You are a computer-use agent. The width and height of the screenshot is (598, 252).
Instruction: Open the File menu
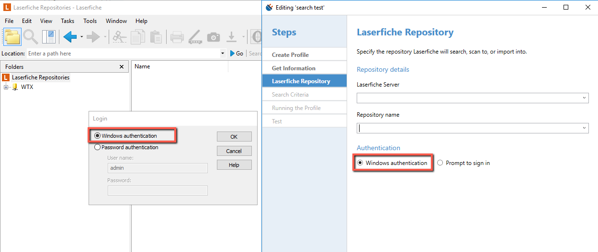[9, 21]
